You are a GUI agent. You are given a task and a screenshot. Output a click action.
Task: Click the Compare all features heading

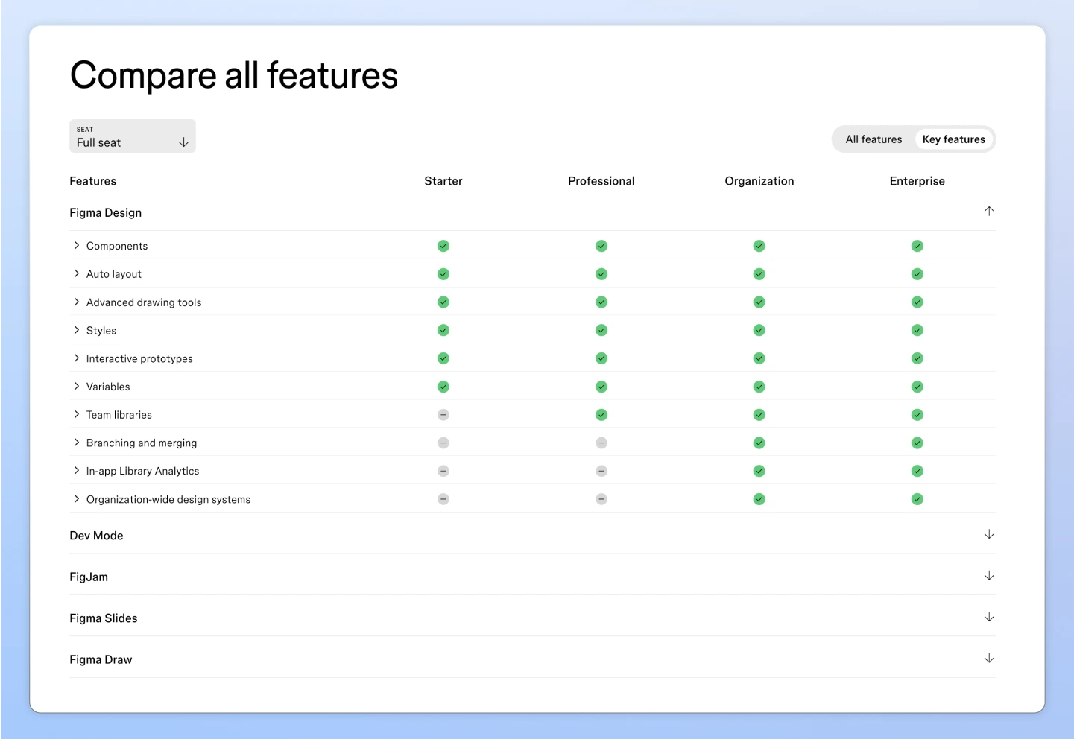point(234,75)
